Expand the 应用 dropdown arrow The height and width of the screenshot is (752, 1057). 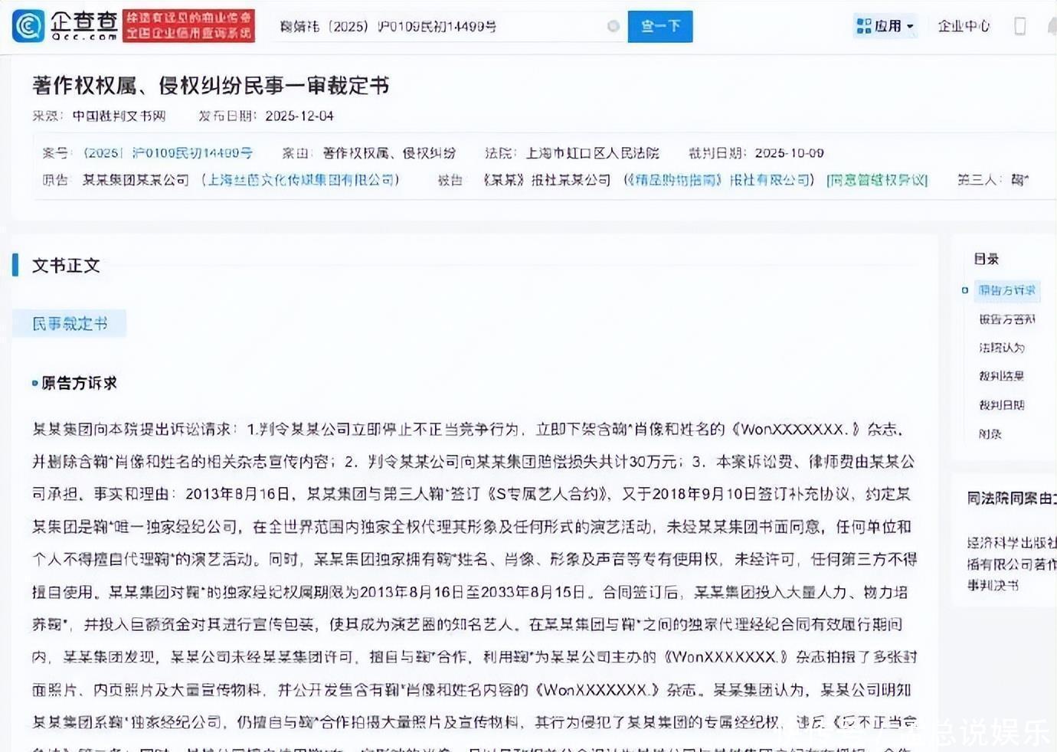[x=910, y=27]
